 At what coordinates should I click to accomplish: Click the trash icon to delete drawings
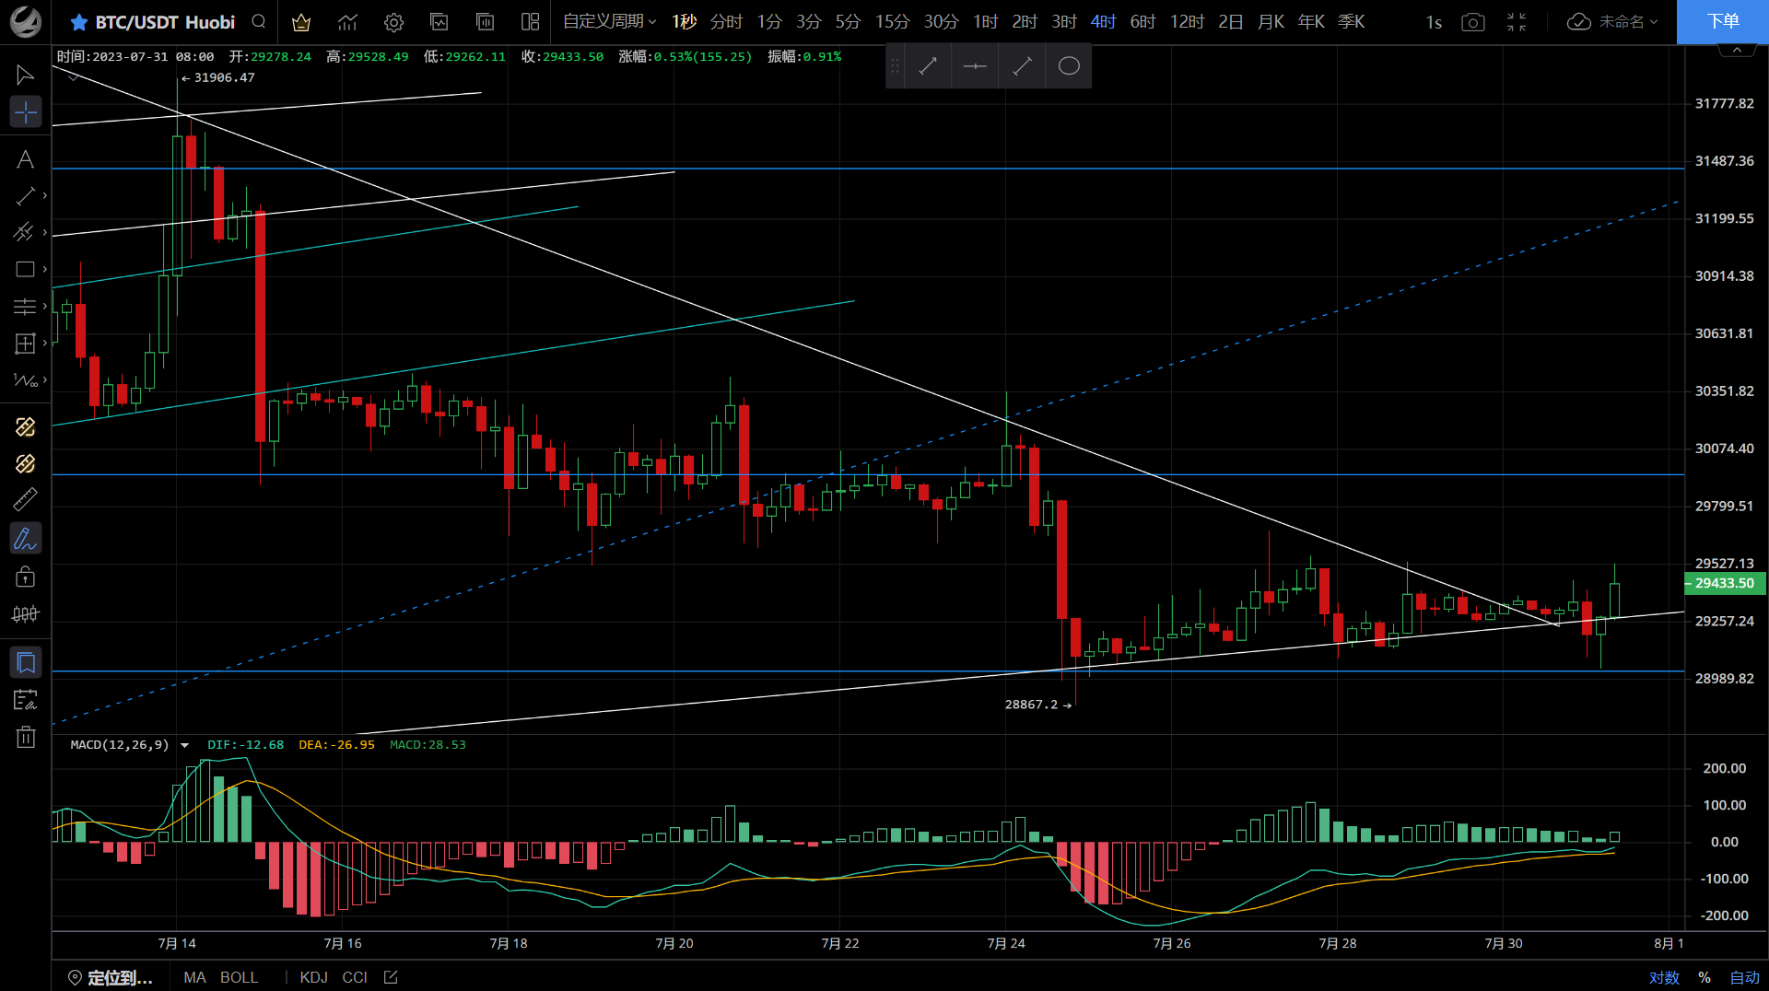(x=25, y=737)
